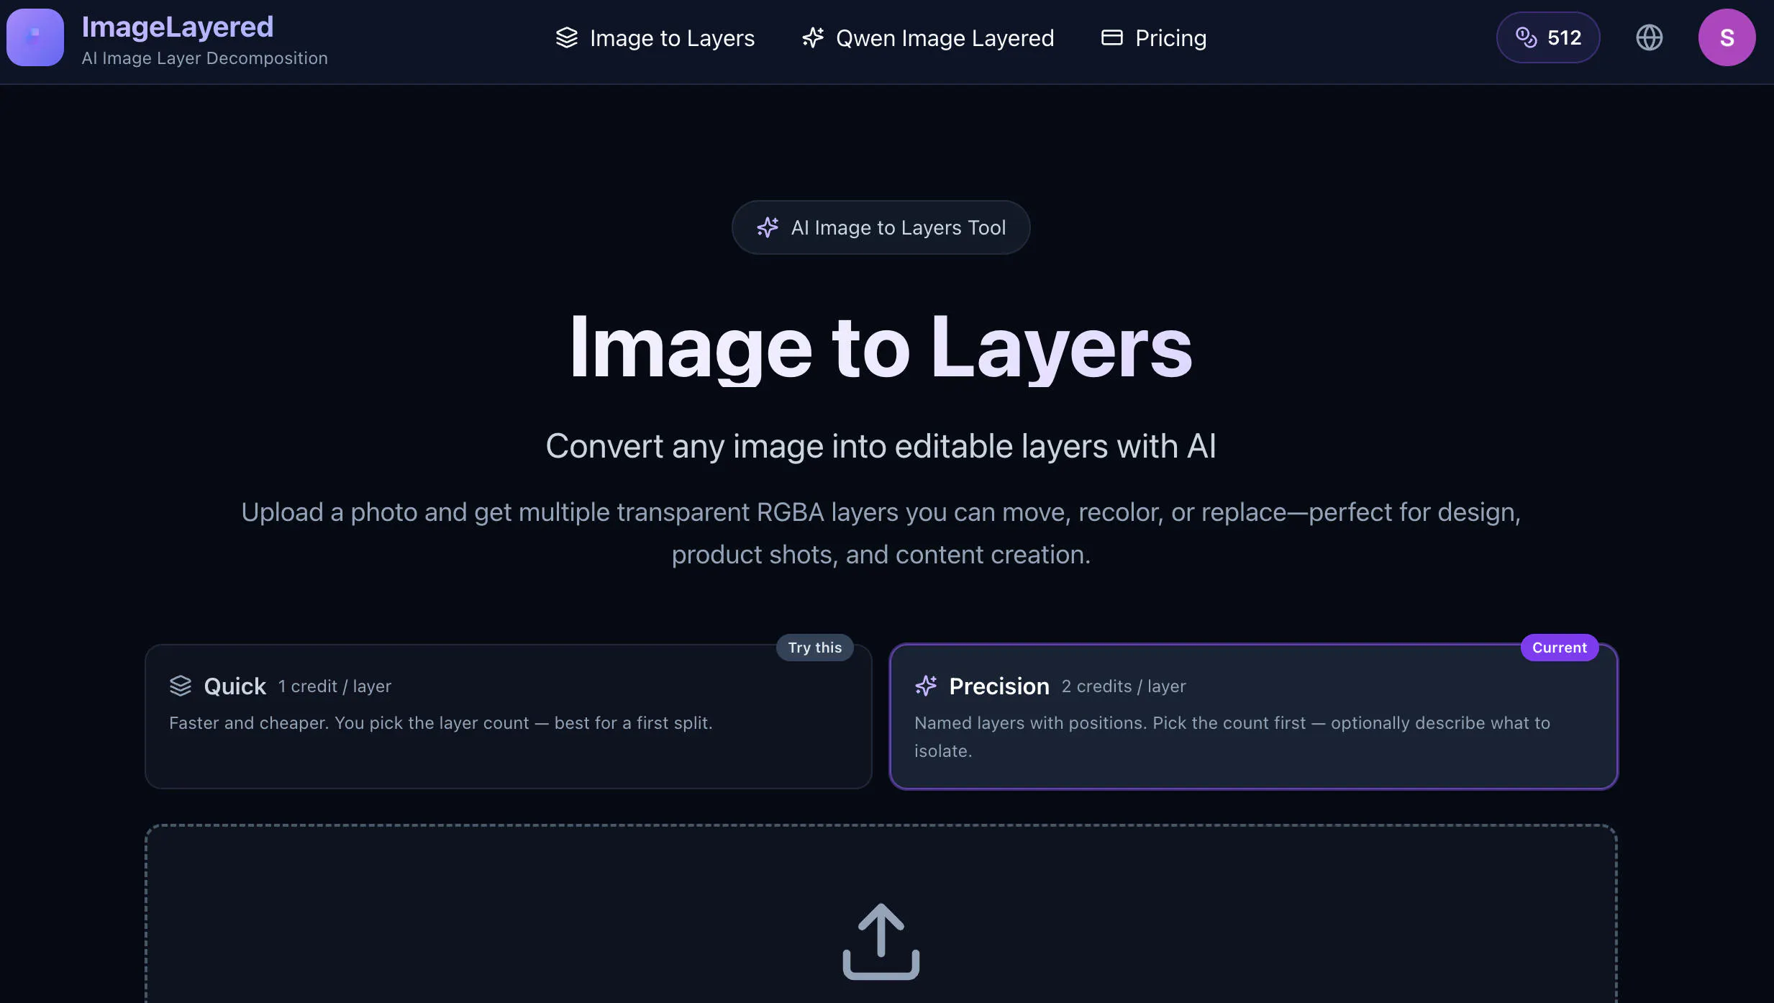The height and width of the screenshot is (1003, 1774).
Task: Open the Image to Layers menu item
Action: point(655,37)
